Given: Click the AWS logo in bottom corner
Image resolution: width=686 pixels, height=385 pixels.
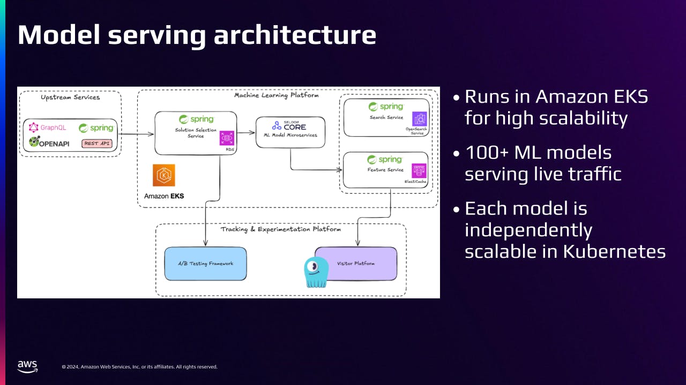Looking at the screenshot, I should coord(27,366).
